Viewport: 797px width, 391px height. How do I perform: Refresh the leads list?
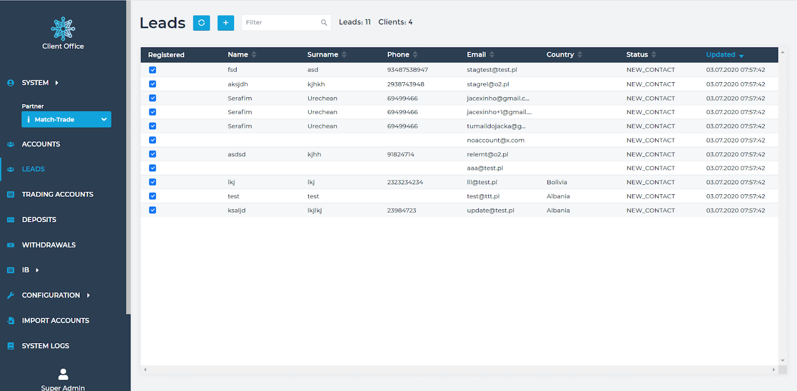tap(201, 22)
